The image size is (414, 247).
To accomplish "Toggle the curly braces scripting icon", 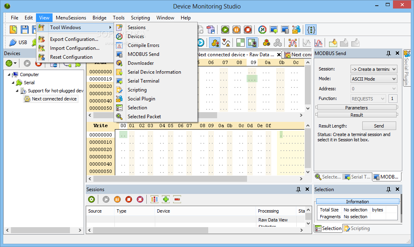I will 311,30.
